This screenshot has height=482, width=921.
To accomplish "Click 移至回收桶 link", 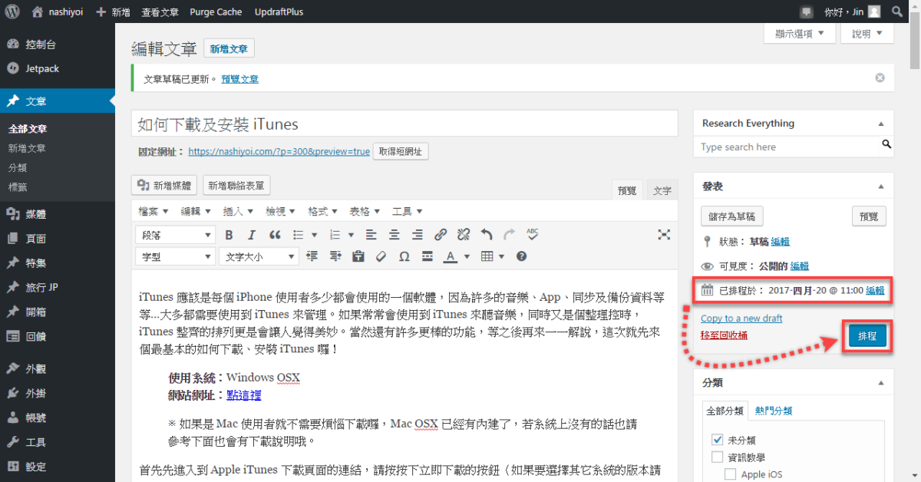I will tap(725, 335).
